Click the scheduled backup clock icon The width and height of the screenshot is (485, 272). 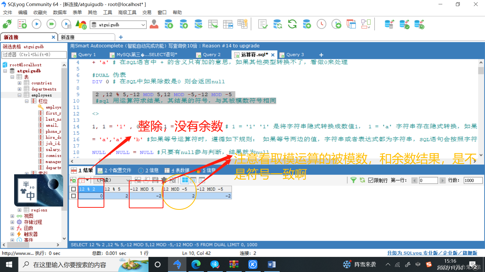click(x=321, y=24)
